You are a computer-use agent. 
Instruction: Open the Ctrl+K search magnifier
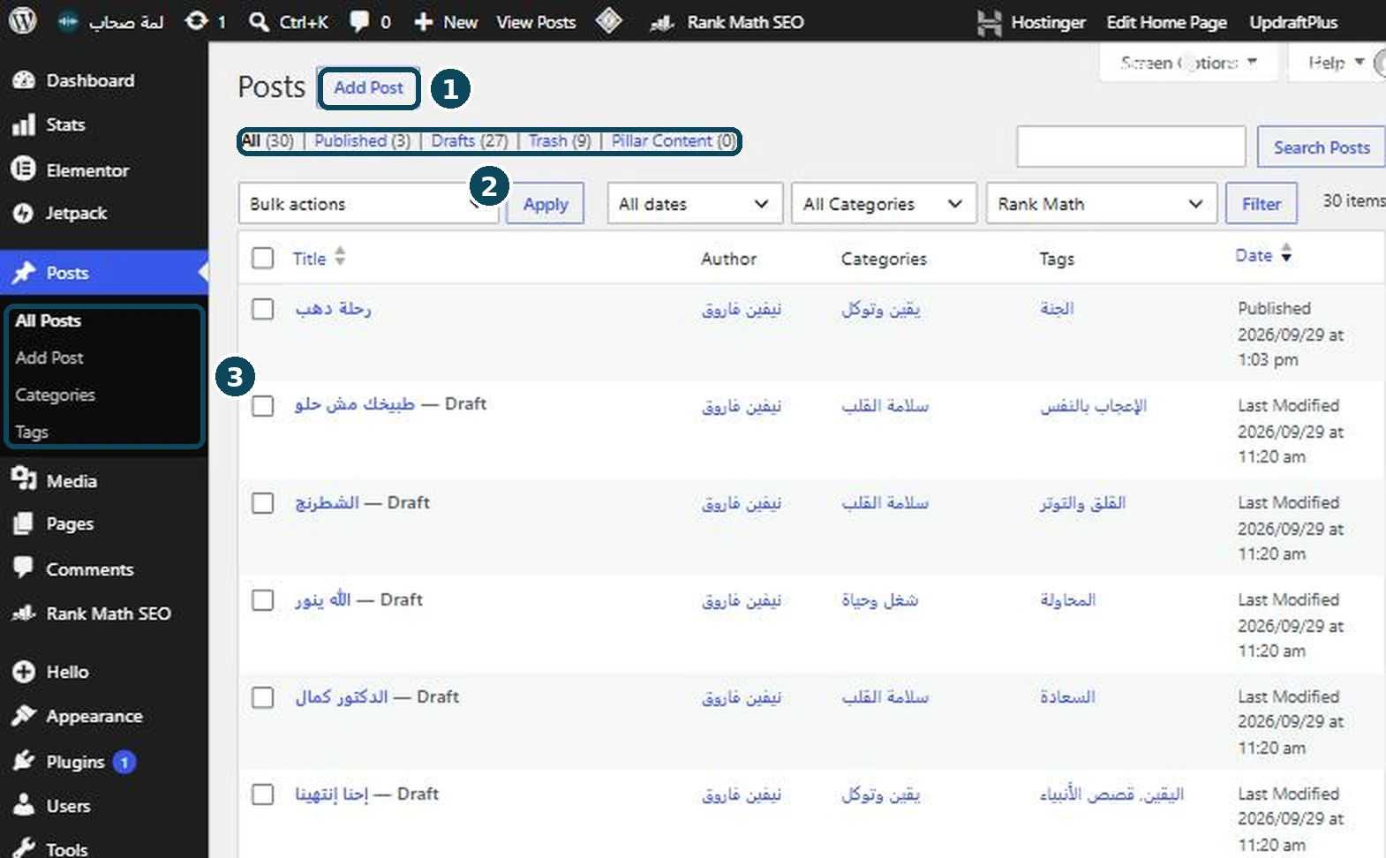259,21
